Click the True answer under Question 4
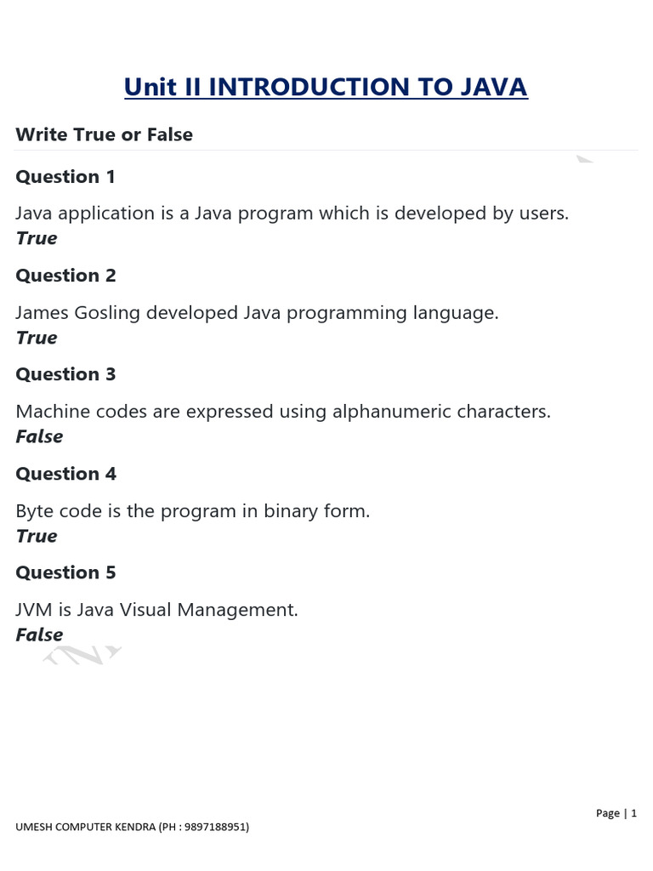 (x=37, y=536)
